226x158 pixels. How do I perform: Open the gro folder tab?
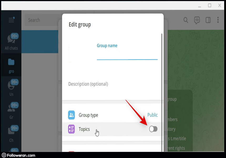click(11, 65)
